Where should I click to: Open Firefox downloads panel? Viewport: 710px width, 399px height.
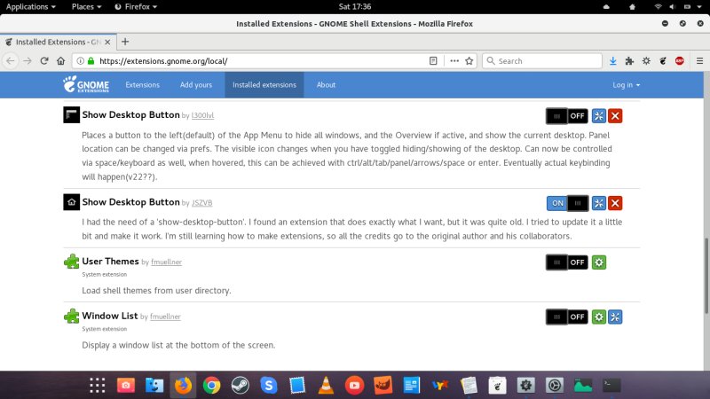[x=612, y=60]
